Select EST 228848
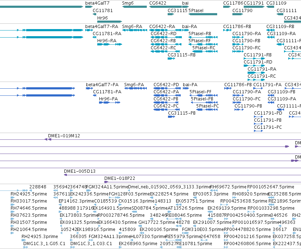The width and height of the screenshot is (301, 249). pos(38,187)
